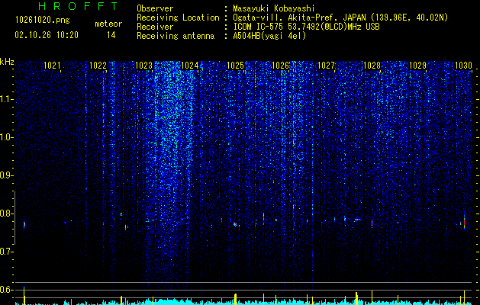This screenshot has width=480, height=305.
Task: Click the 1027 time marker
Action: pos(326,65)
